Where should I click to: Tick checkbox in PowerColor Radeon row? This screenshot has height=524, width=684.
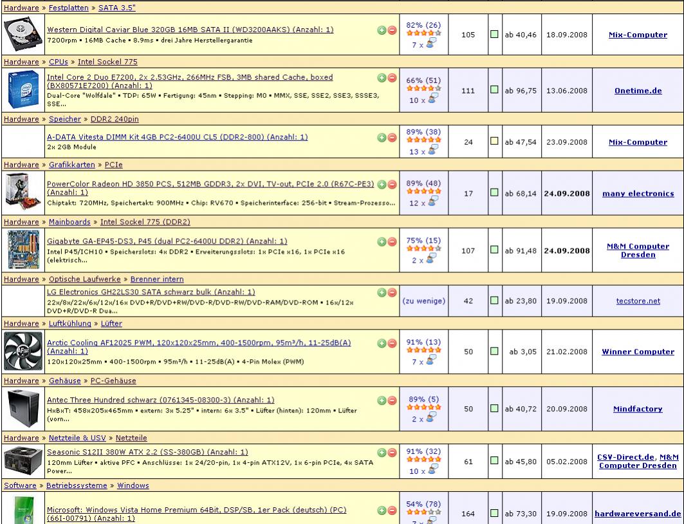(x=494, y=192)
